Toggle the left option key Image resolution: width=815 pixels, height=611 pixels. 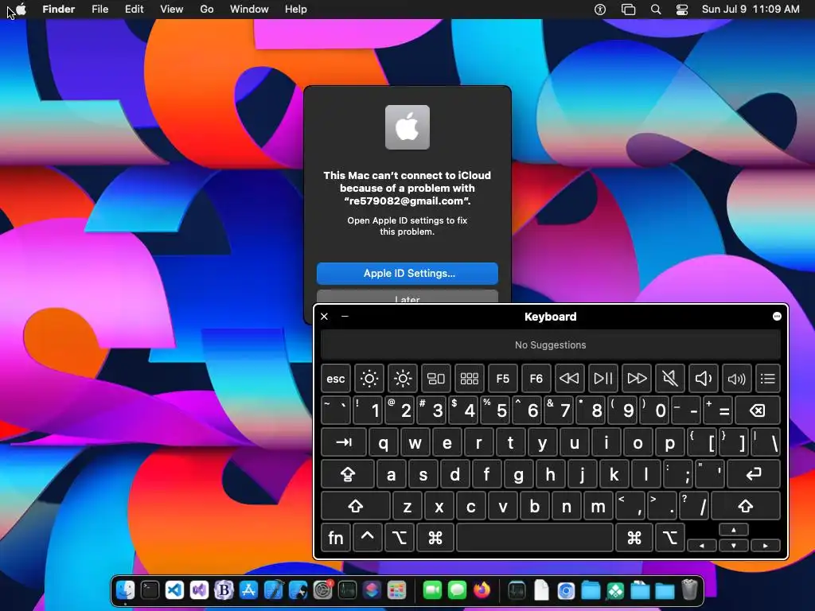[400, 538]
